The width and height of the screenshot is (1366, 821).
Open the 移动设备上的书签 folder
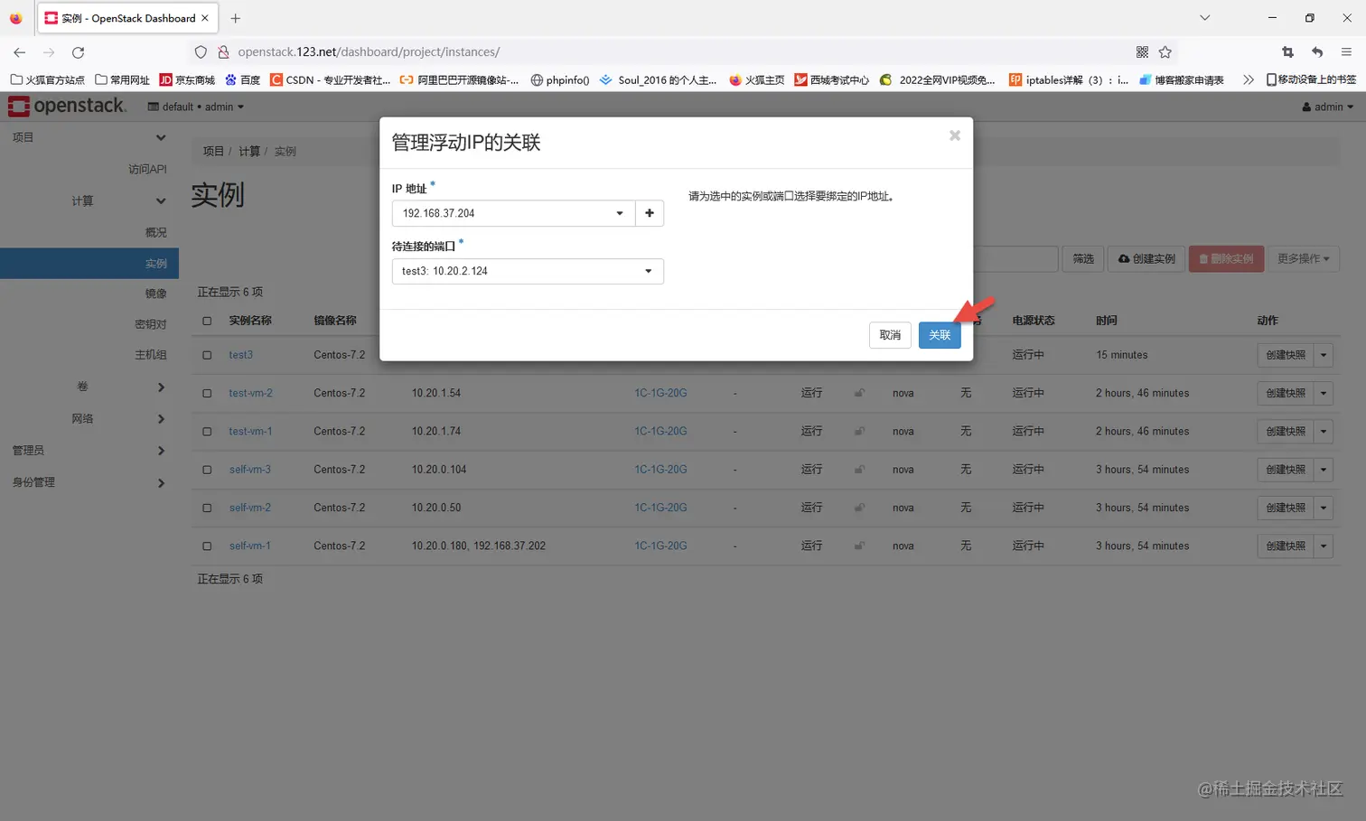[1311, 79]
